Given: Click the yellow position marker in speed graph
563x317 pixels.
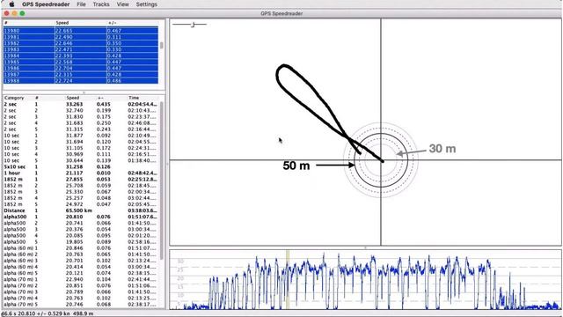Looking at the screenshot, I should click(288, 280).
